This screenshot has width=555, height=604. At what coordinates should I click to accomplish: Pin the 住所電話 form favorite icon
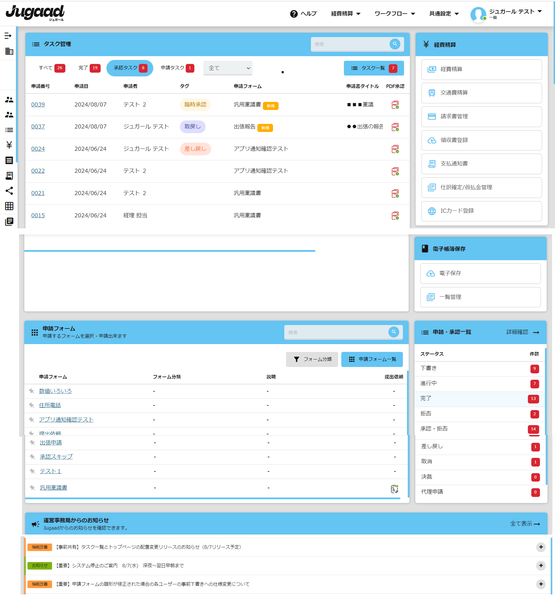tap(32, 405)
